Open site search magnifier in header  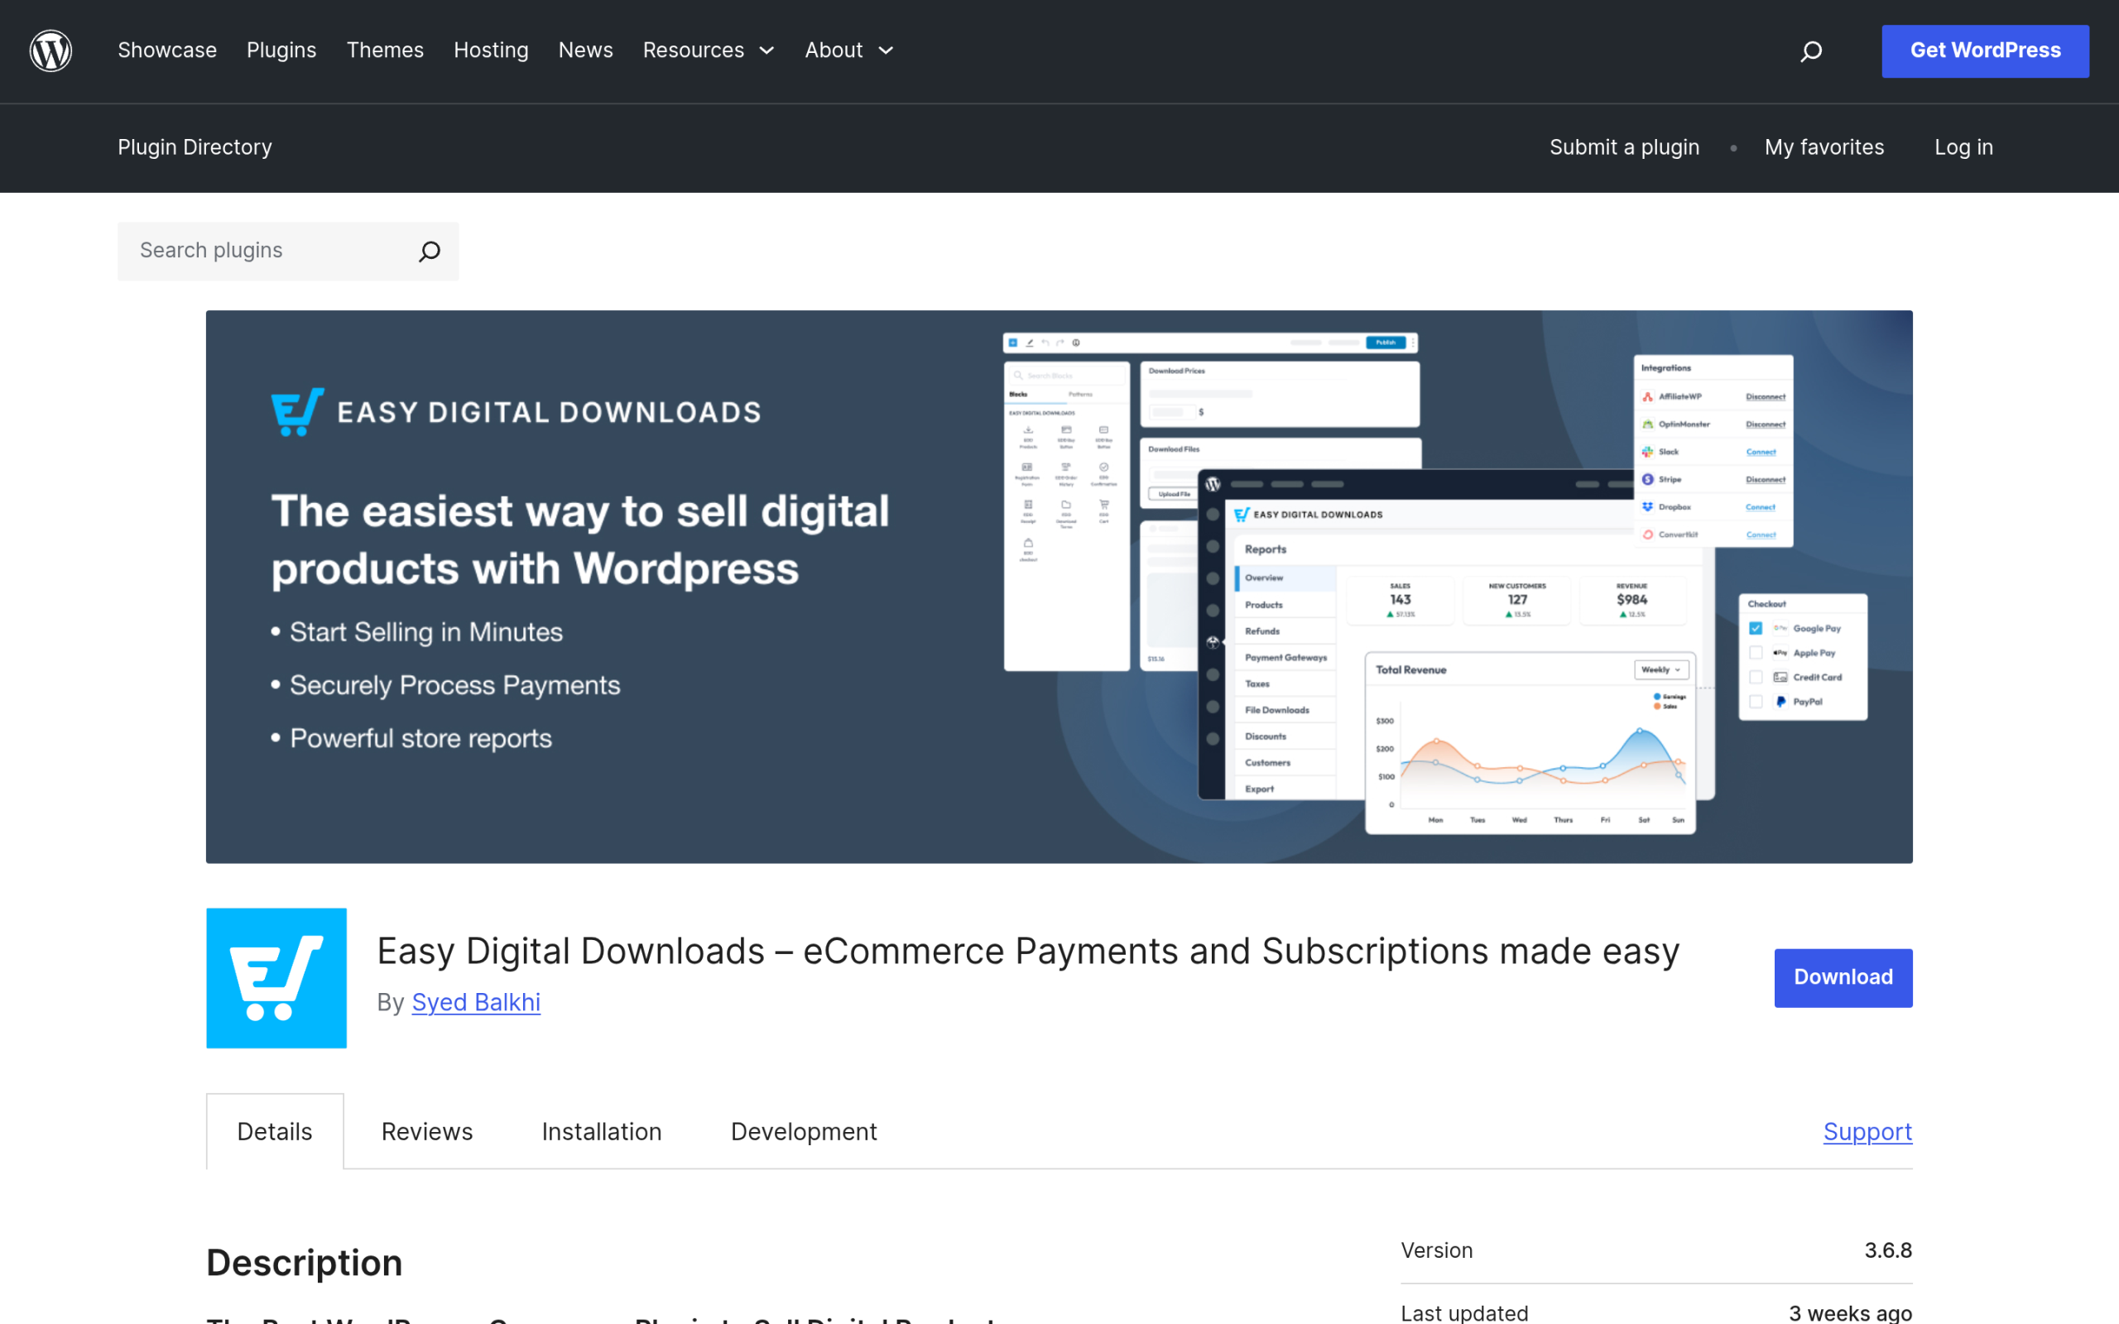pos(1811,51)
